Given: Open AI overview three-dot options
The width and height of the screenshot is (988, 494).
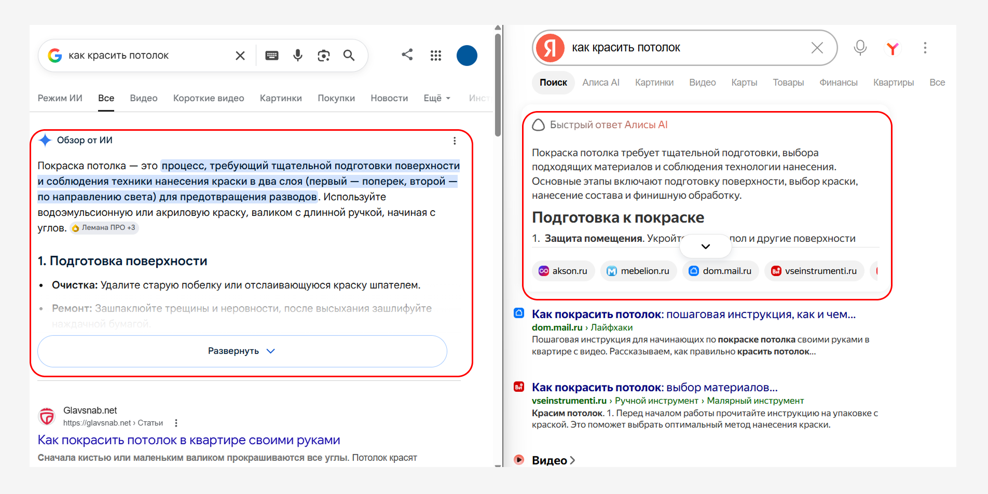Looking at the screenshot, I should pyautogui.click(x=455, y=141).
